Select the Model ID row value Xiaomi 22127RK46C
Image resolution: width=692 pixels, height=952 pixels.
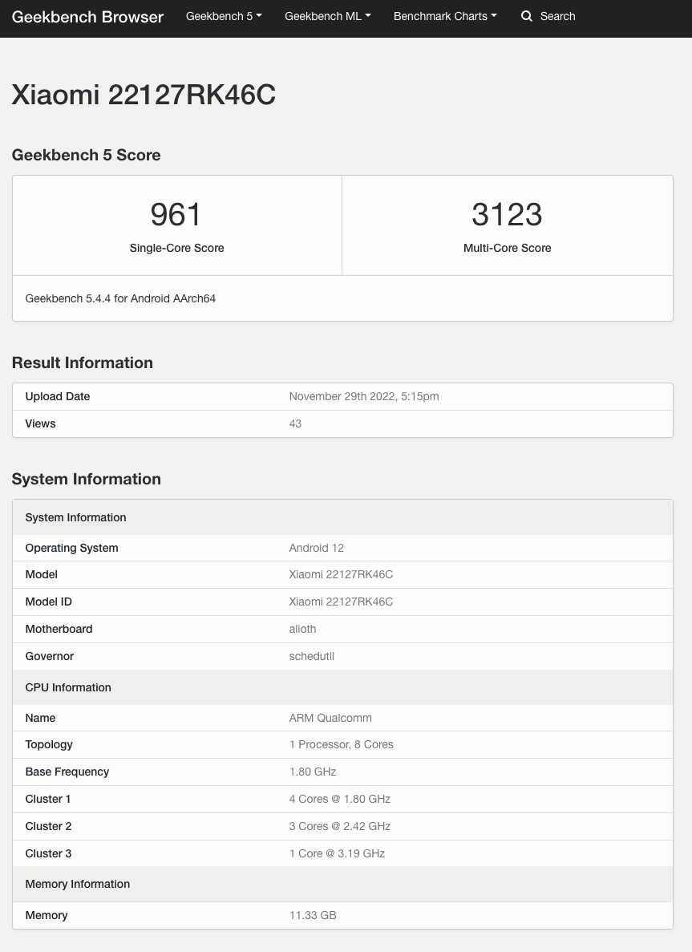pyautogui.click(x=341, y=602)
